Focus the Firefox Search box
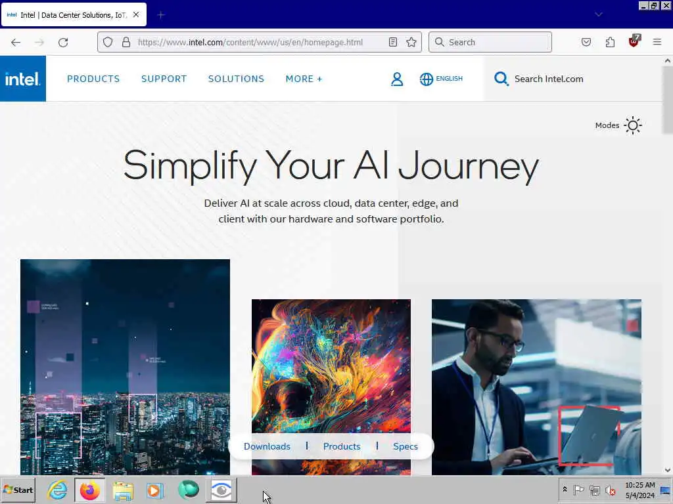Screen dimensions: 673x504 pos(490,42)
